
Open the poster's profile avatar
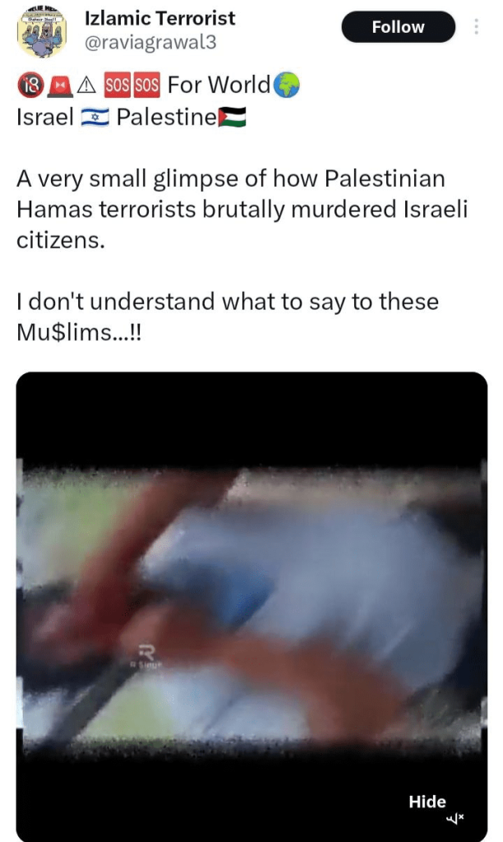click(x=42, y=32)
